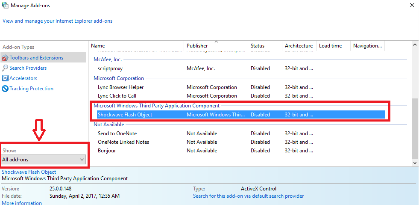419x205 pixels.
Task: Sort by the Publisher column header
Action: [x=216, y=46]
